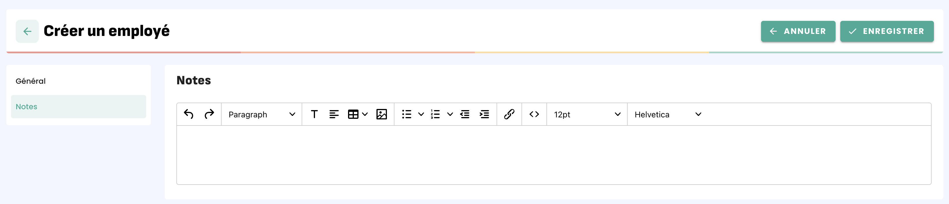This screenshot has height=204, width=949.
Task: Select the Notes sidebar item
Action: (x=79, y=106)
